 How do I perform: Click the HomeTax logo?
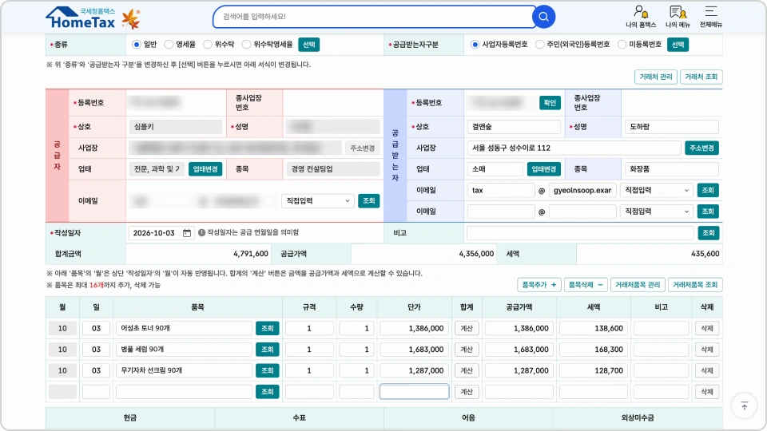[x=81, y=18]
